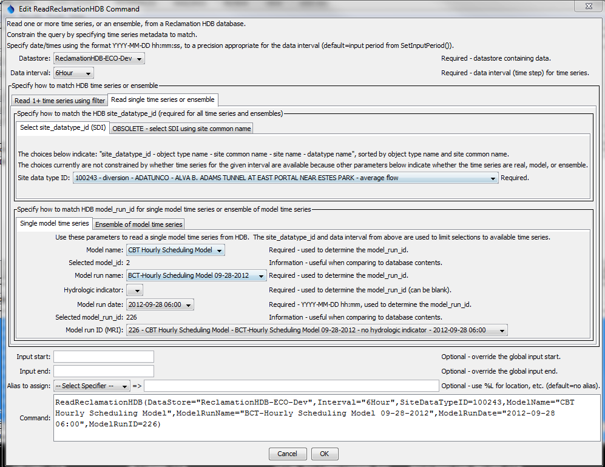This screenshot has height=467, width=605.
Task: Open the Model name dropdown
Action: (219, 250)
